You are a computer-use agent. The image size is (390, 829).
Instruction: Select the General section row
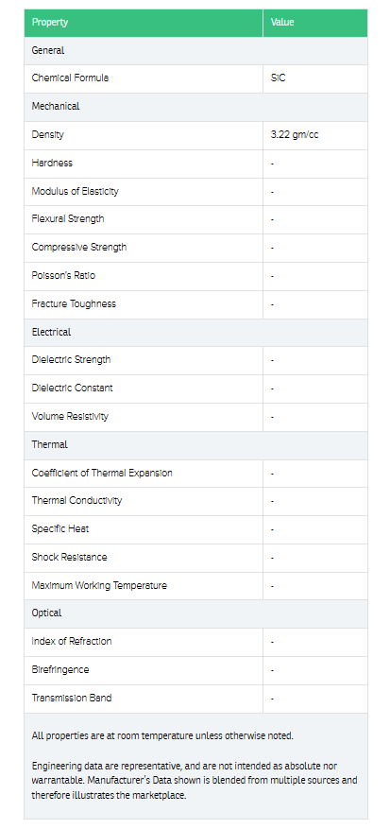click(x=195, y=51)
